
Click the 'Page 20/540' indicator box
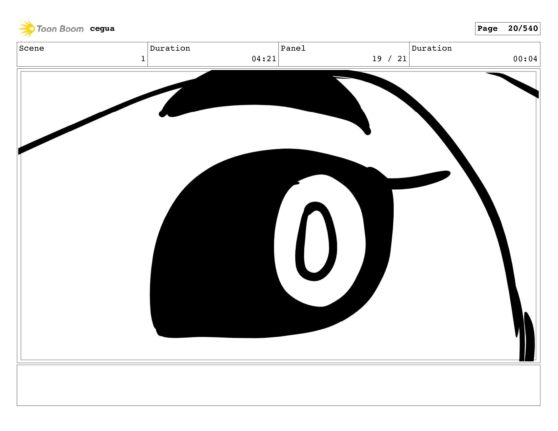click(507, 29)
